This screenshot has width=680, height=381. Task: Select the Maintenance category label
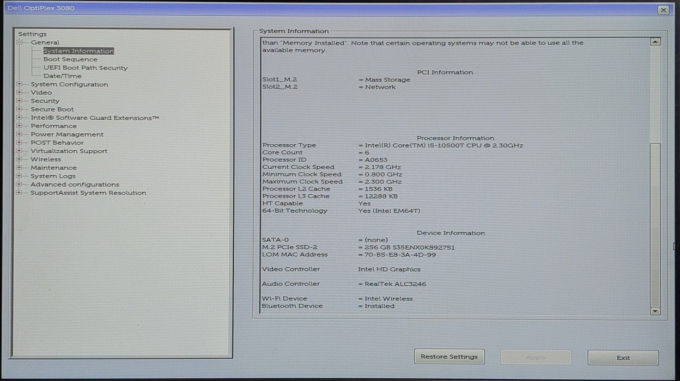coord(53,168)
